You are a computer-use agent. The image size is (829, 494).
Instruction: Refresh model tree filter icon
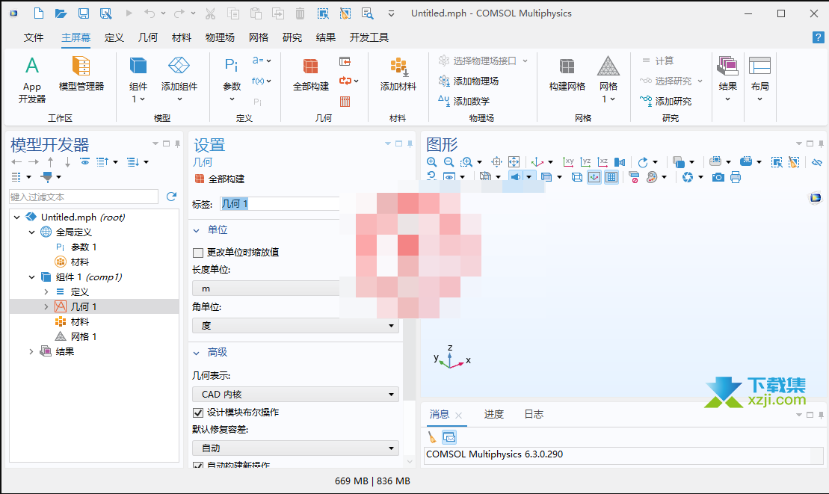[171, 197]
